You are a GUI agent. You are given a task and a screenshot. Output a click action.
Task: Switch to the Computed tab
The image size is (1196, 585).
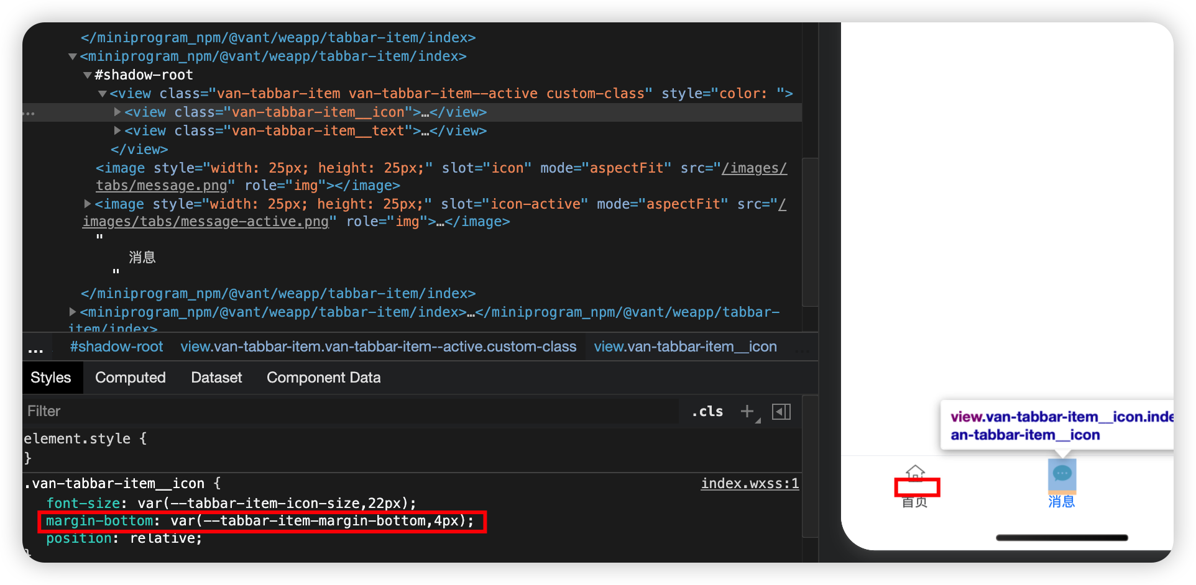(131, 378)
